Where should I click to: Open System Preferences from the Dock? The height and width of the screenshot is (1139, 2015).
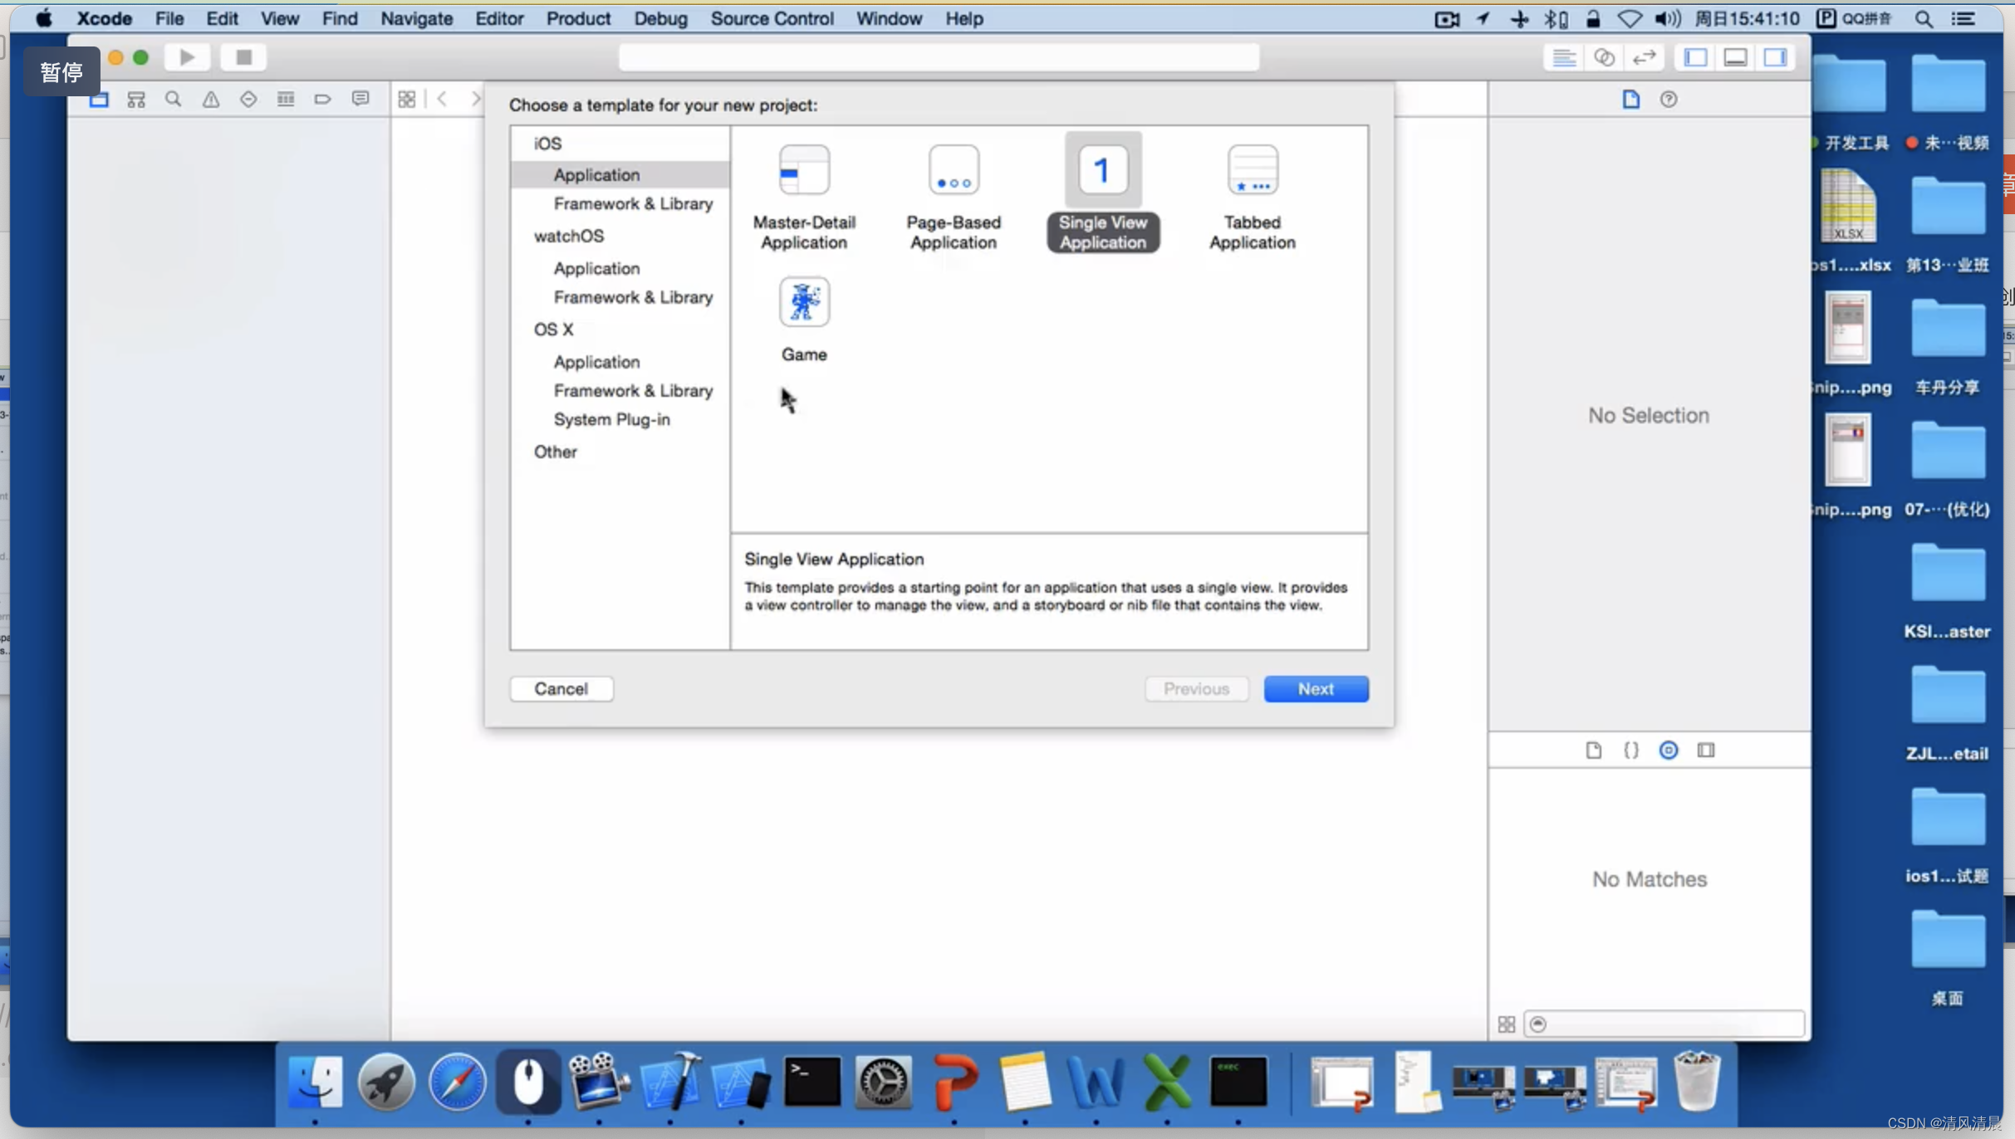(x=883, y=1083)
